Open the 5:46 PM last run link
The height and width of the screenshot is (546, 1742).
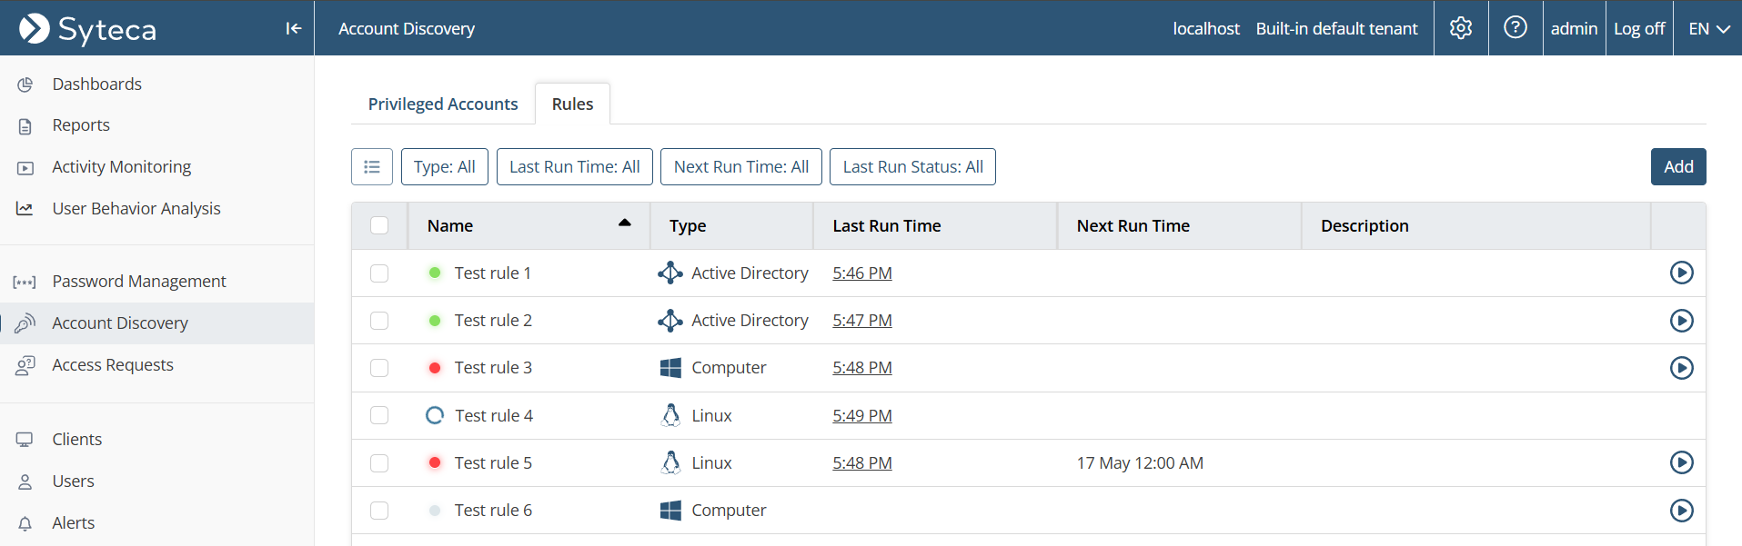pos(861,273)
